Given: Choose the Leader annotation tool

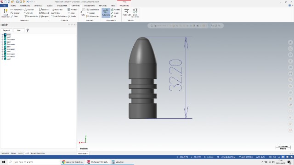Looking at the screenshot, I should [x=90, y=13].
